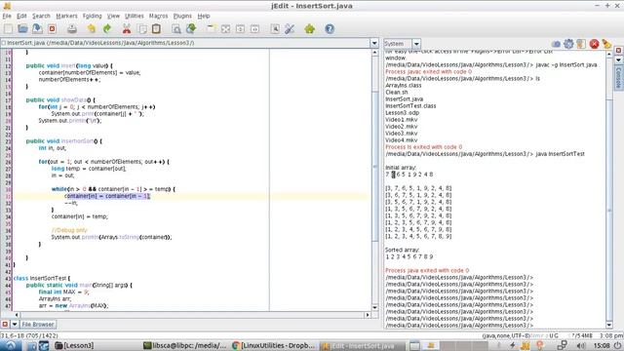The width and height of the screenshot is (624, 351).
Task: Open the Utilities menu
Action: pyautogui.click(x=135, y=16)
